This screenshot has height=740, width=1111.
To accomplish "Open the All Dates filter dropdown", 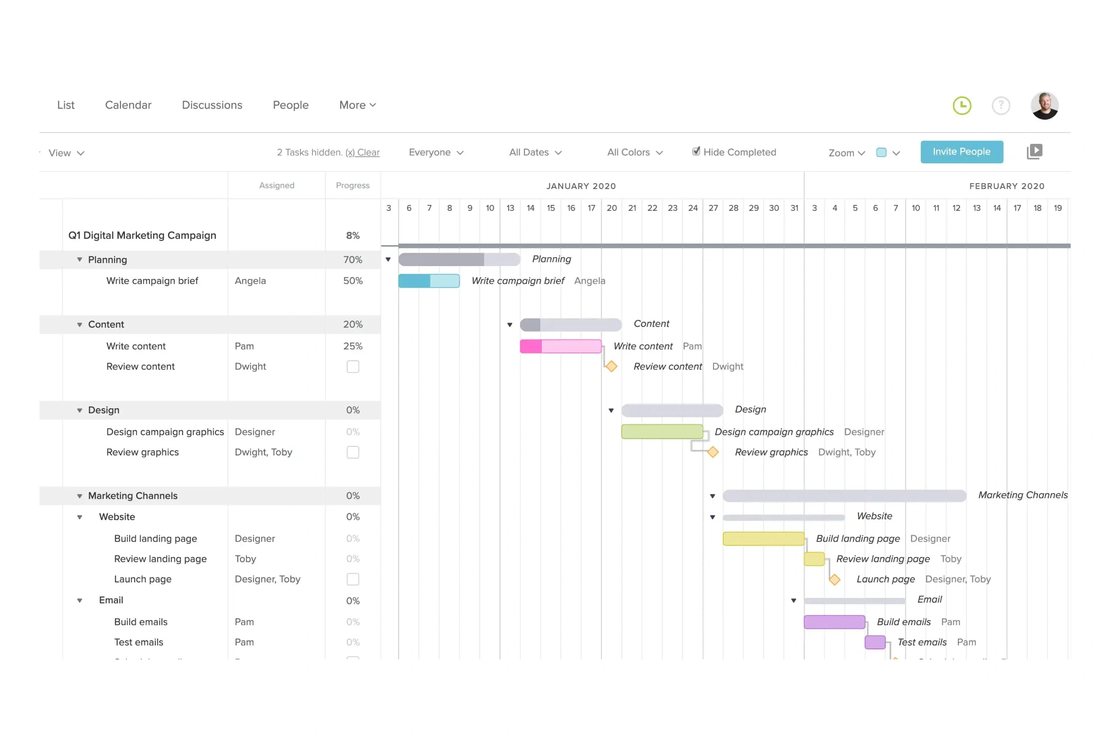I will pos(535,153).
